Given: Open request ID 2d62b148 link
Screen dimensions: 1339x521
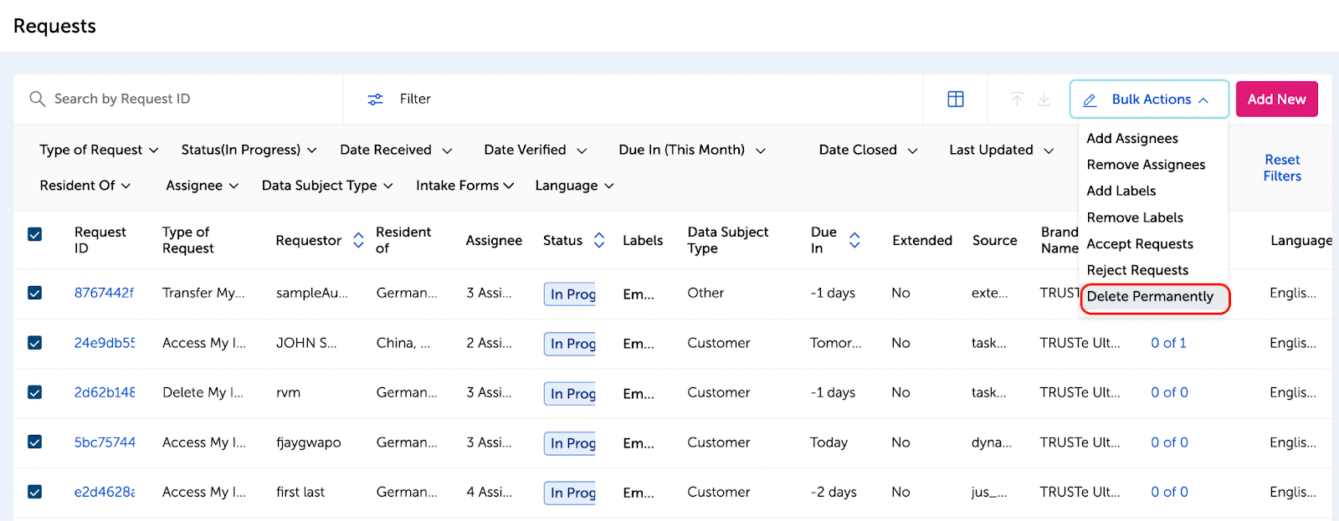Looking at the screenshot, I should [x=104, y=392].
